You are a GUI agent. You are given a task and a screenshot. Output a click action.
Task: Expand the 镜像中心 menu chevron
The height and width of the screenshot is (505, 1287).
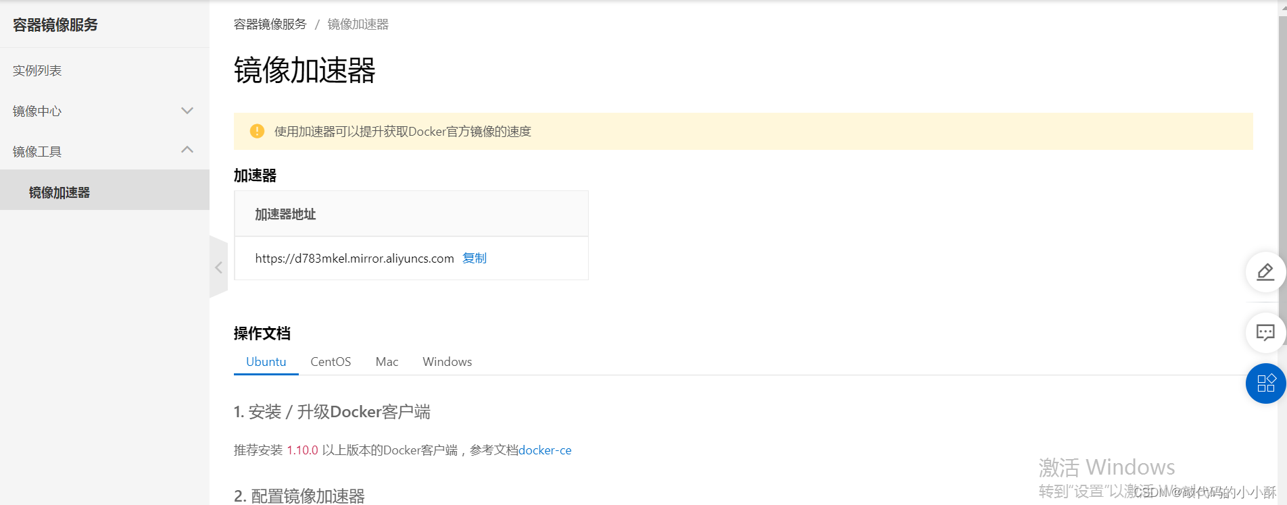pos(187,111)
